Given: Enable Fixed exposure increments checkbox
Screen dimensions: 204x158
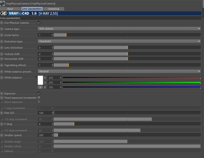Looking at the screenshot, I should coord(39,98).
